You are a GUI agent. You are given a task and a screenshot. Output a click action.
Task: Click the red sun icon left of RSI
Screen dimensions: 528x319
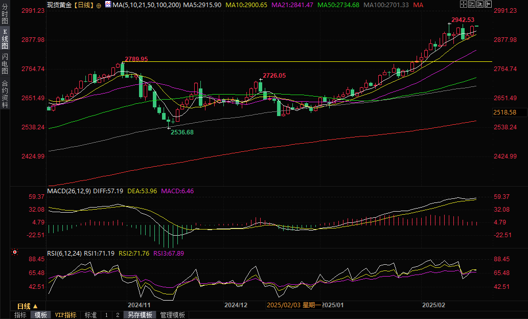tap(15, 252)
